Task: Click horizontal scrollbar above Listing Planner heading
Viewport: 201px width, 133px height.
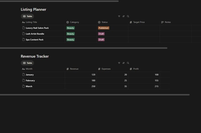Action: 59,1
